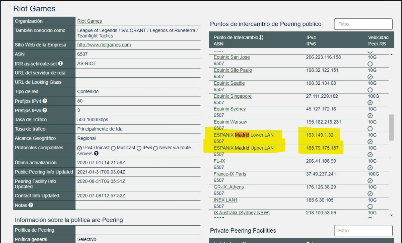Click help icon next to Prefijos IPv6
The height and width of the screenshot is (243, 402).
pos(45,110)
